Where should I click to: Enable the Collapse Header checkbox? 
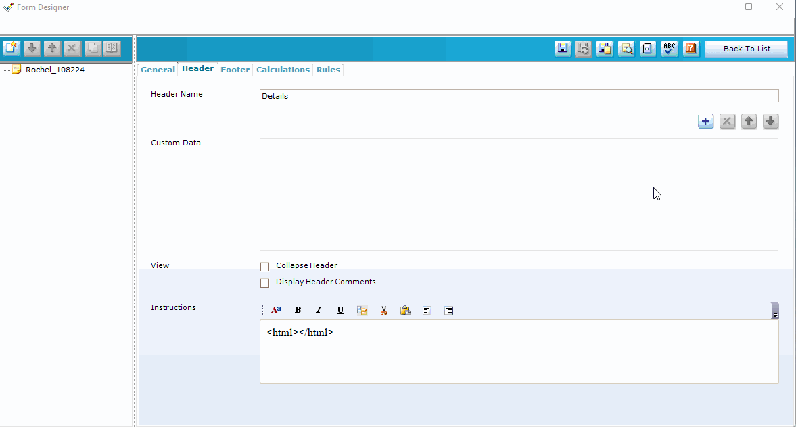pyautogui.click(x=264, y=267)
